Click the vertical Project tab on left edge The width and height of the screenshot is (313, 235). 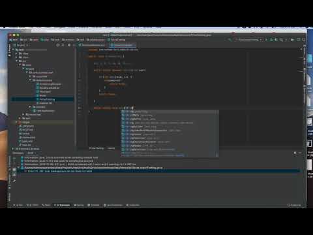point(9,50)
